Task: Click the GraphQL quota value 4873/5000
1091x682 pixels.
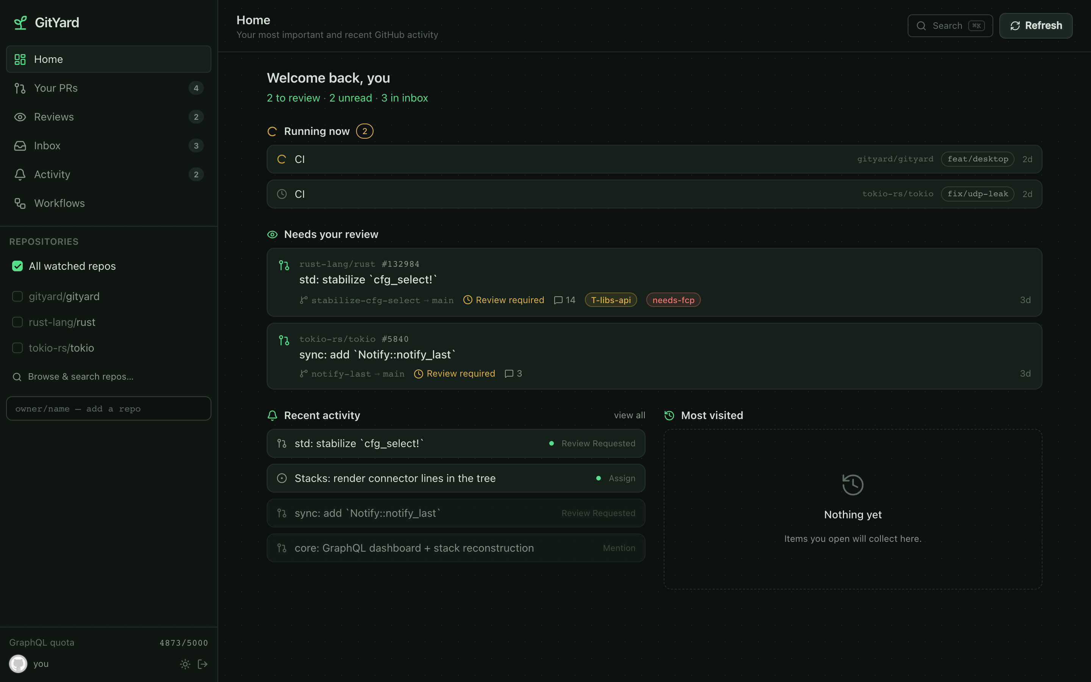Action: tap(184, 643)
